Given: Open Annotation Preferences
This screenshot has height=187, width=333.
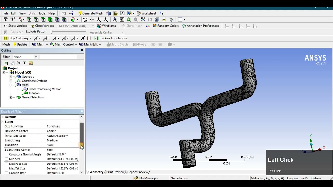Looking at the screenshot, I should click(201, 26).
